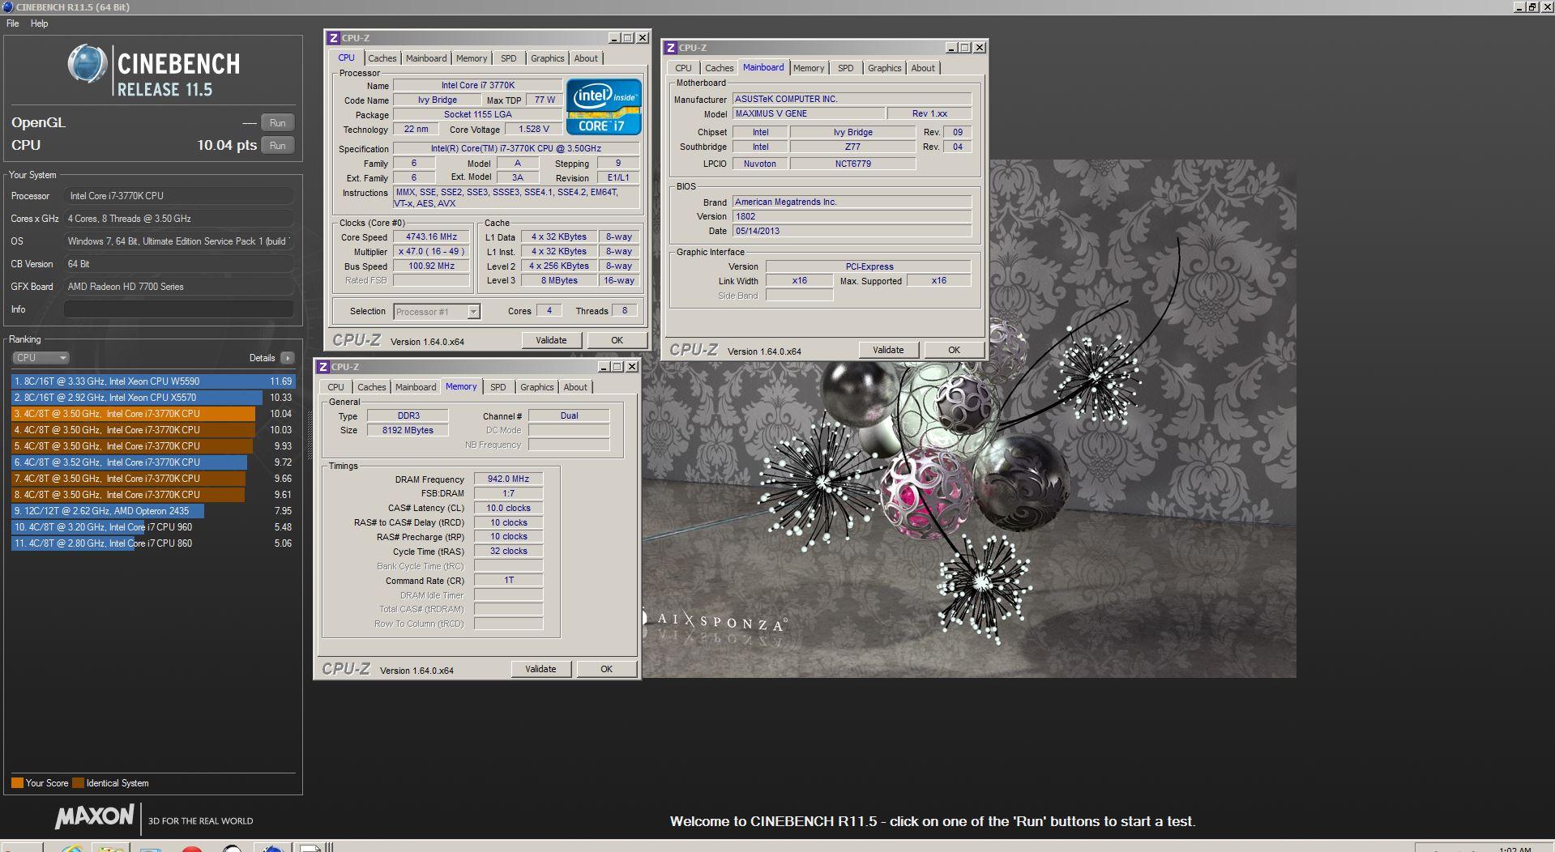Open the Help menu in Cinebench
The image size is (1555, 852).
click(40, 23)
